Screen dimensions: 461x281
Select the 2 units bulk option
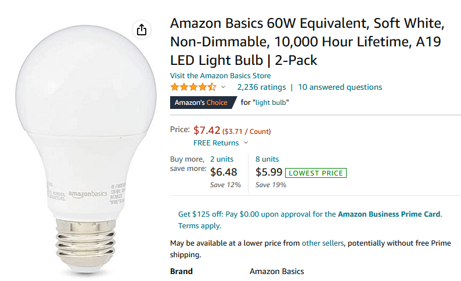222,159
